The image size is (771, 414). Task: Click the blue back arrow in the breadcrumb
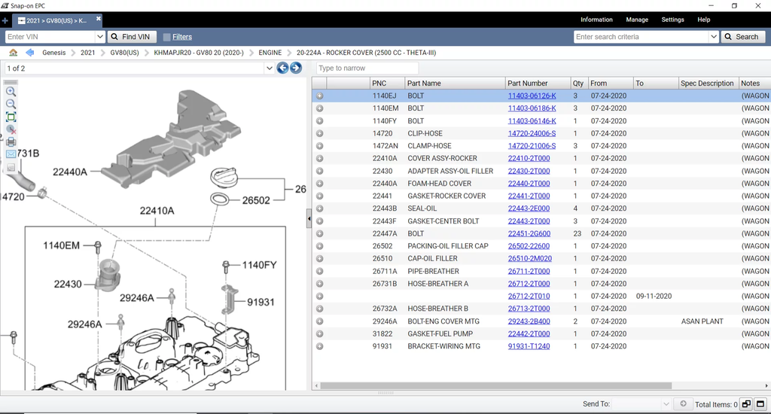click(x=29, y=53)
